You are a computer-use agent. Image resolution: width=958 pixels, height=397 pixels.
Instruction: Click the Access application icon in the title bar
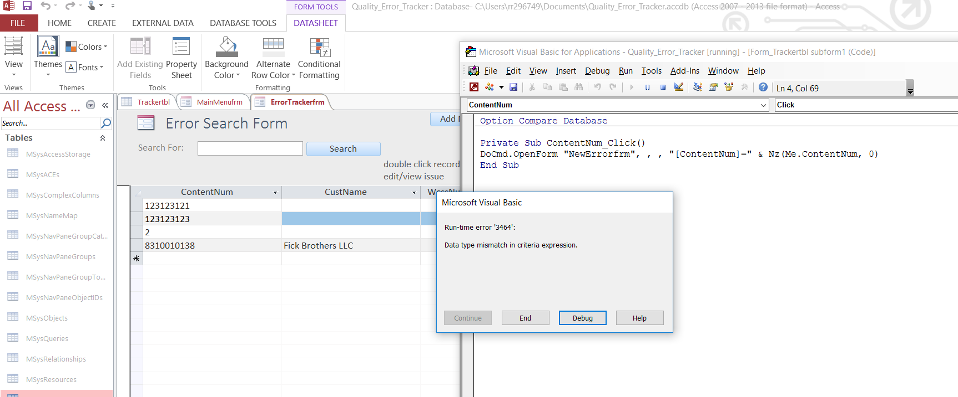point(8,6)
